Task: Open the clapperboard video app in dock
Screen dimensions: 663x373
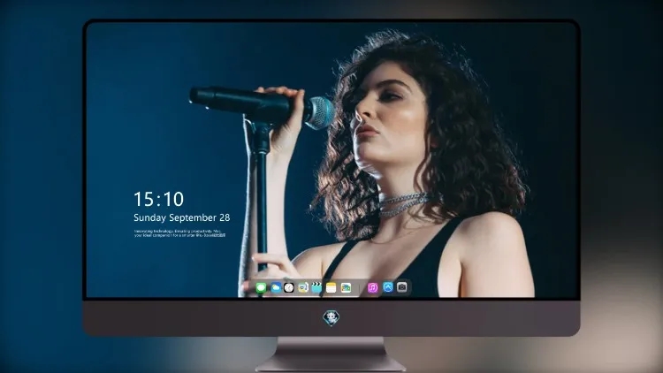Action: [316, 287]
